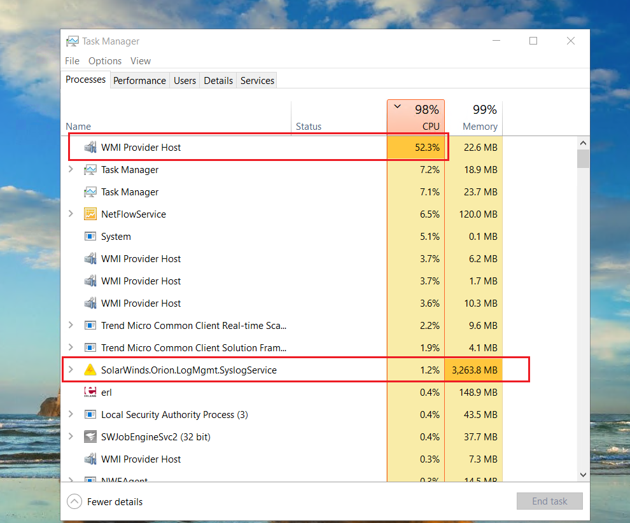Click the SWJobEngineSvc2 process icon
Viewport: 630px width, 523px height.
(90, 436)
